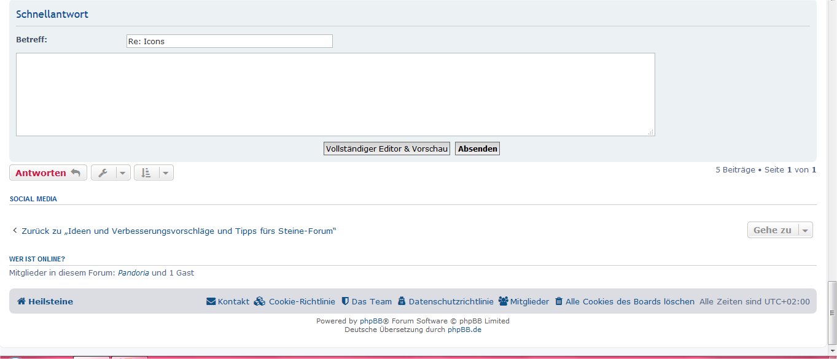Follow the phpBB link after Powered by

coord(371,321)
